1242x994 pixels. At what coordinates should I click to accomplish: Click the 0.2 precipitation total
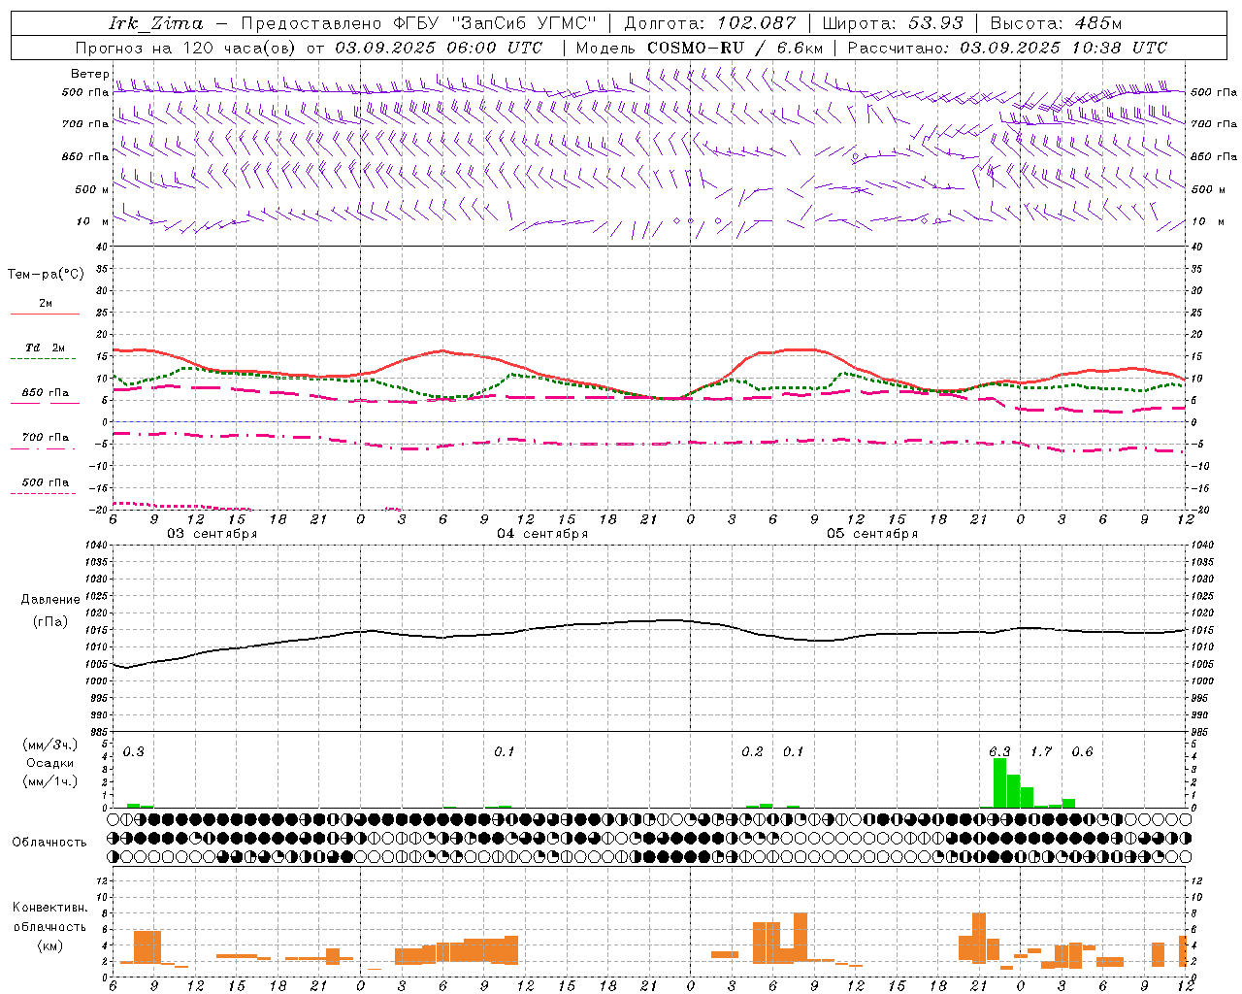point(752,752)
